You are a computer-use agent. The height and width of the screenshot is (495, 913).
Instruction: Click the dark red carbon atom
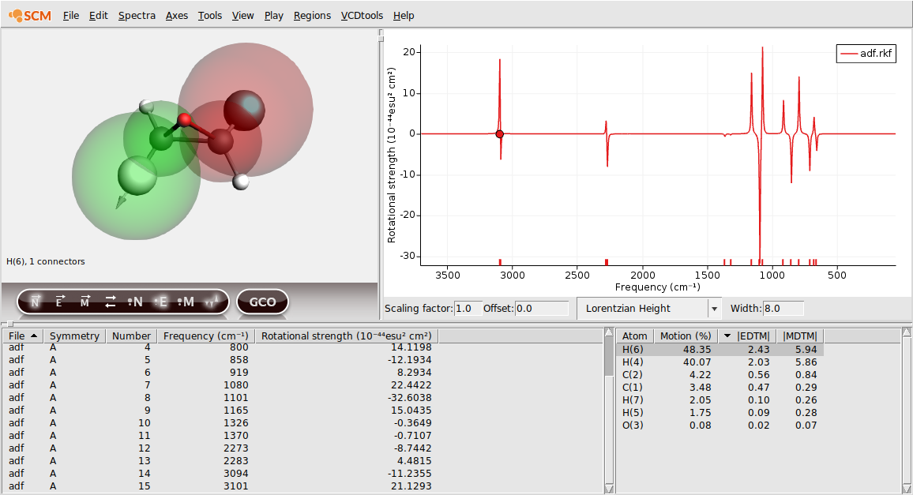point(220,141)
